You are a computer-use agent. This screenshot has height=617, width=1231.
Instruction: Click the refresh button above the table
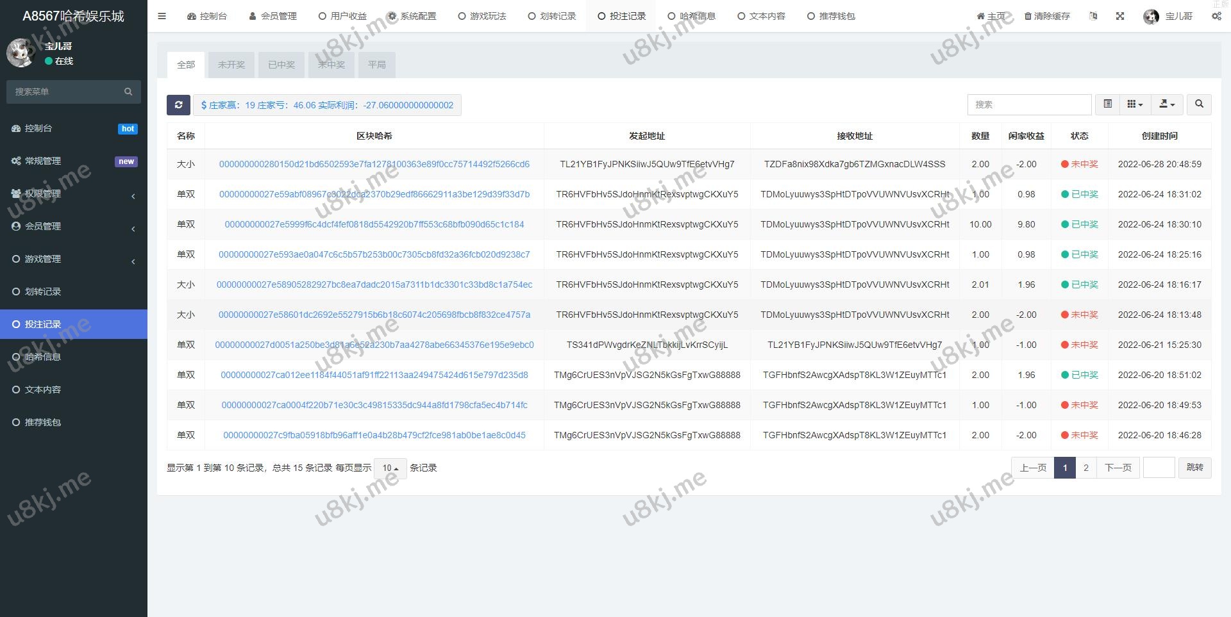click(x=178, y=105)
